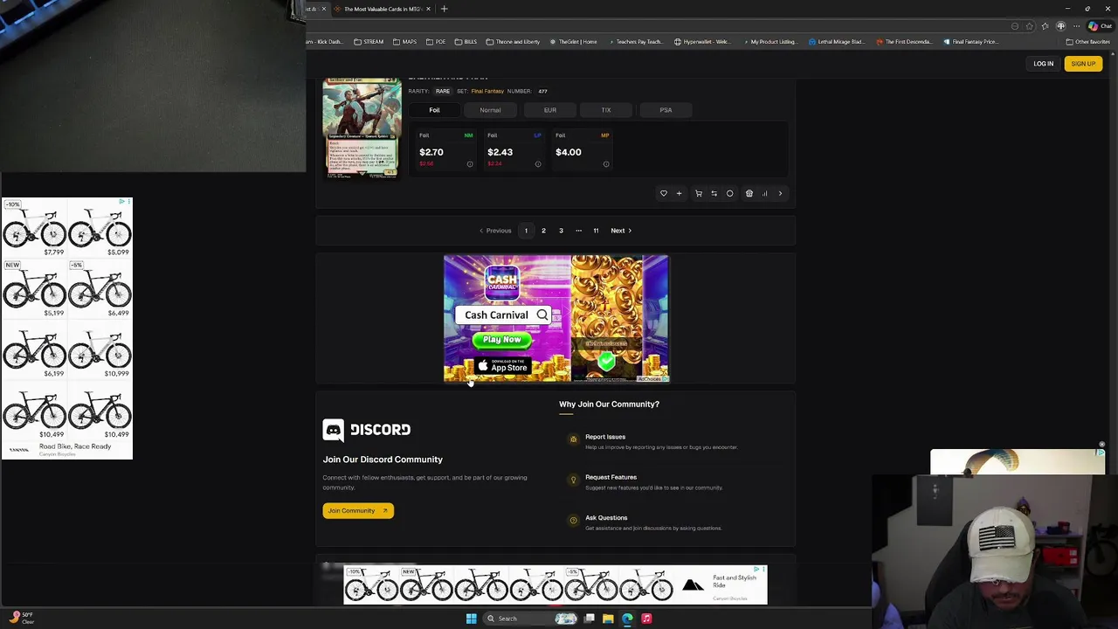This screenshot has height=629, width=1118.
Task: Open browser settings ellipsis menu
Action: pos(1076,26)
